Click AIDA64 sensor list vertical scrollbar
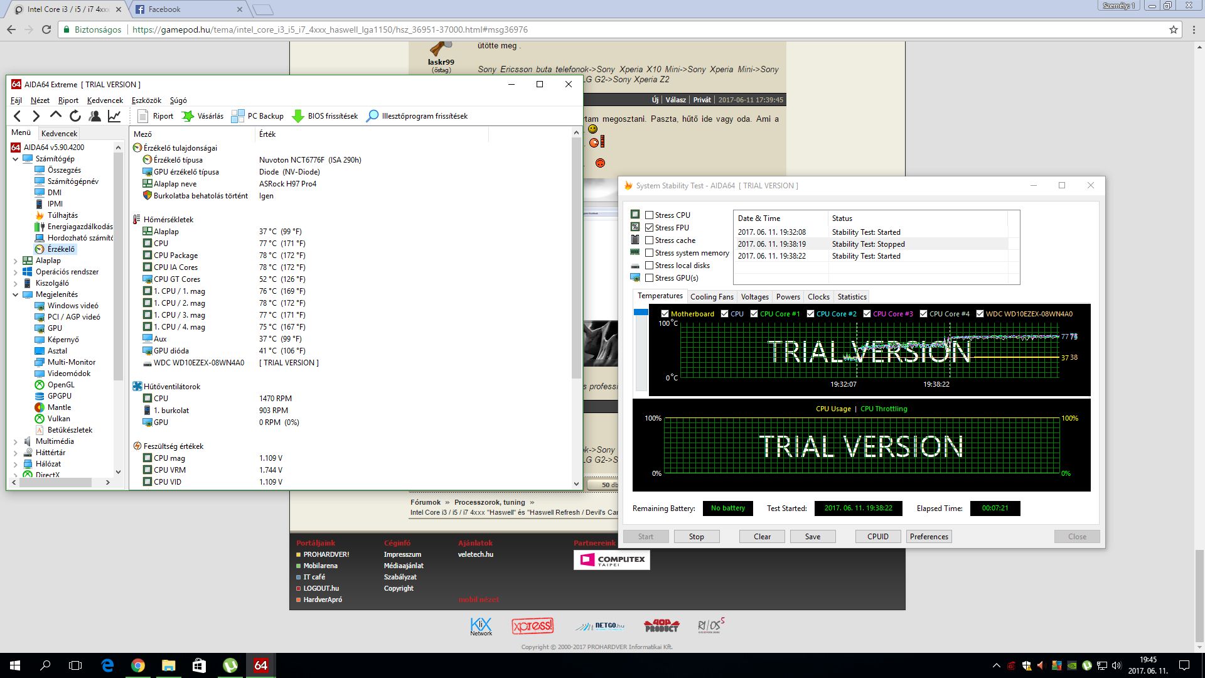 pos(576,257)
